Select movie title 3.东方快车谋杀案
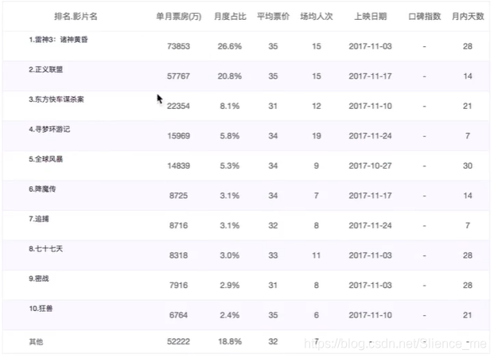 (x=56, y=99)
